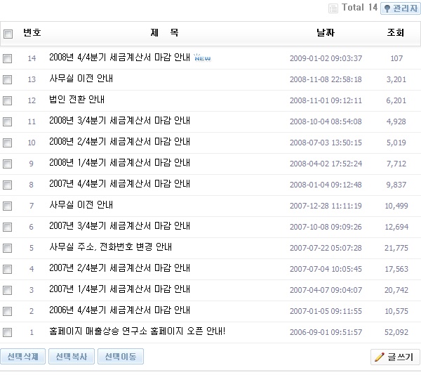Screen dimensions: 421x389
Task: Sort by the 조회 column header
Action: click(396, 33)
